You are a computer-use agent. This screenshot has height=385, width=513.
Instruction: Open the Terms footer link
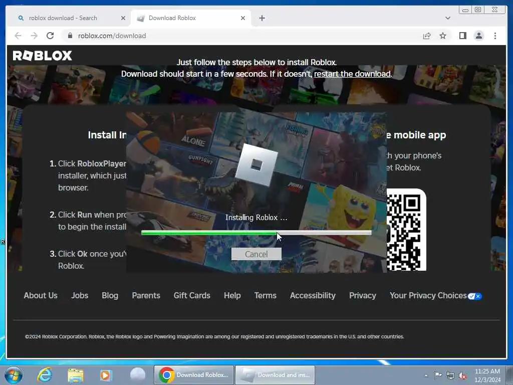266,295
